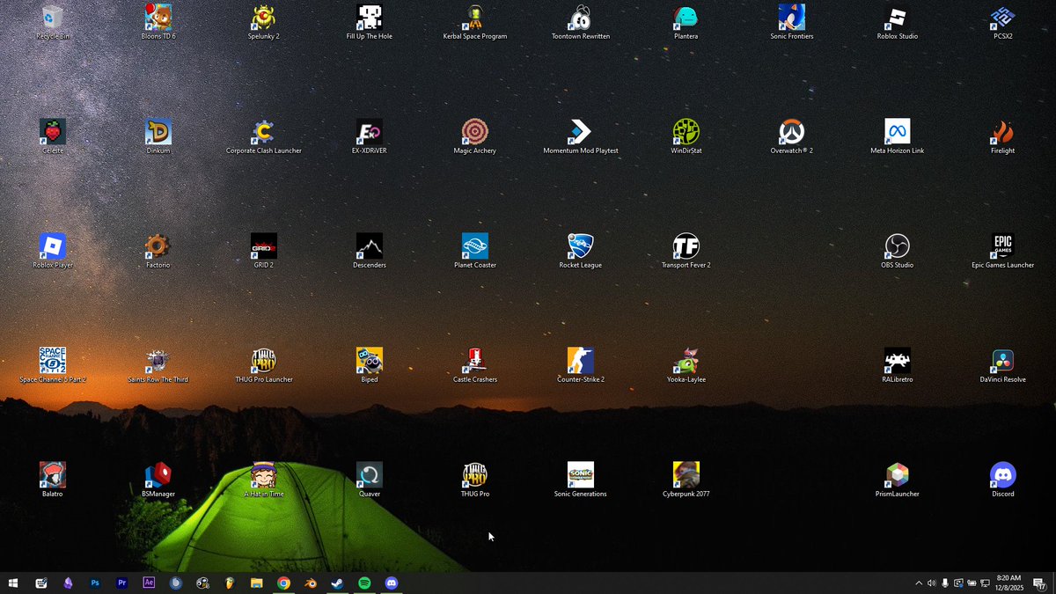Select the Magic Archery desktop icon

475,136
